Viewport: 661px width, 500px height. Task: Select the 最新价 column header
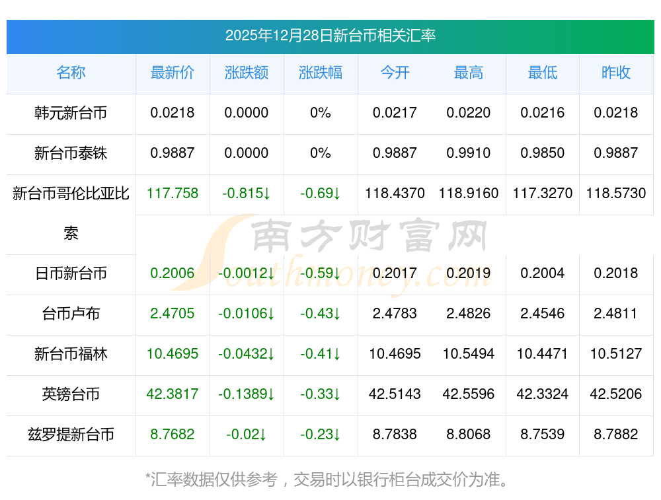(173, 73)
